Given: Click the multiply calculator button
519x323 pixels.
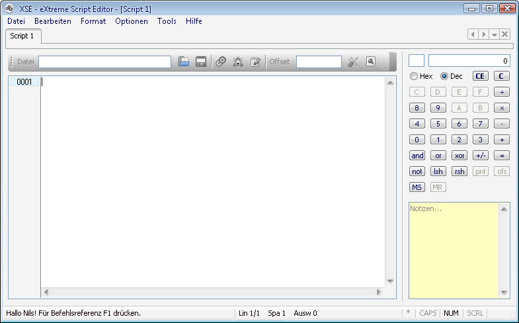Looking at the screenshot, I should click(501, 108).
